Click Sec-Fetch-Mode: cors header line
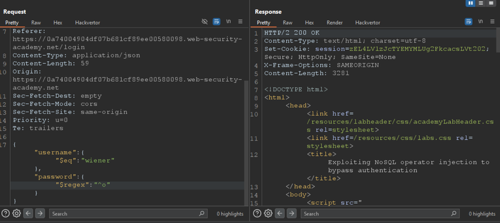Screen dimensions: 500x223 (55, 104)
